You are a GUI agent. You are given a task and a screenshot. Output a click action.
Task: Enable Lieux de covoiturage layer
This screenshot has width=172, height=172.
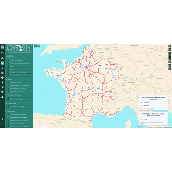click(19, 107)
